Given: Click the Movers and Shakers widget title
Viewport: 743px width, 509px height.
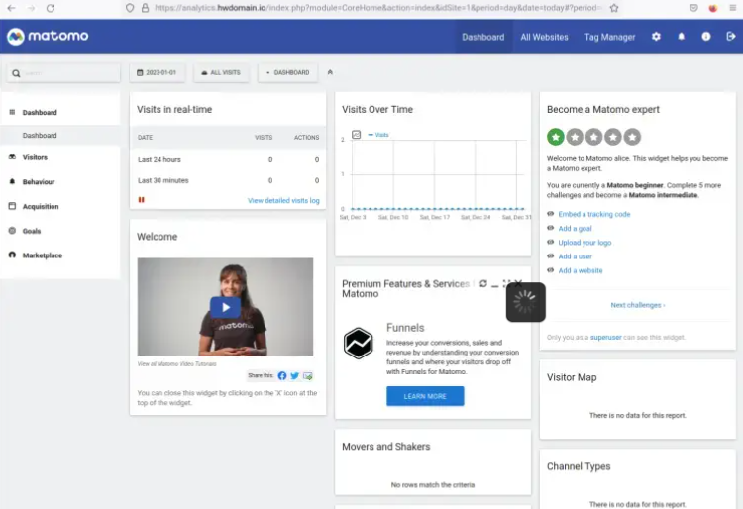Looking at the screenshot, I should (385, 447).
